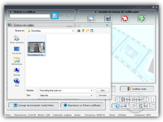Image resolution: width=163 pixels, height=122 pixels.
Task: Click the save task list disk icon
Action: (x=108, y=19)
